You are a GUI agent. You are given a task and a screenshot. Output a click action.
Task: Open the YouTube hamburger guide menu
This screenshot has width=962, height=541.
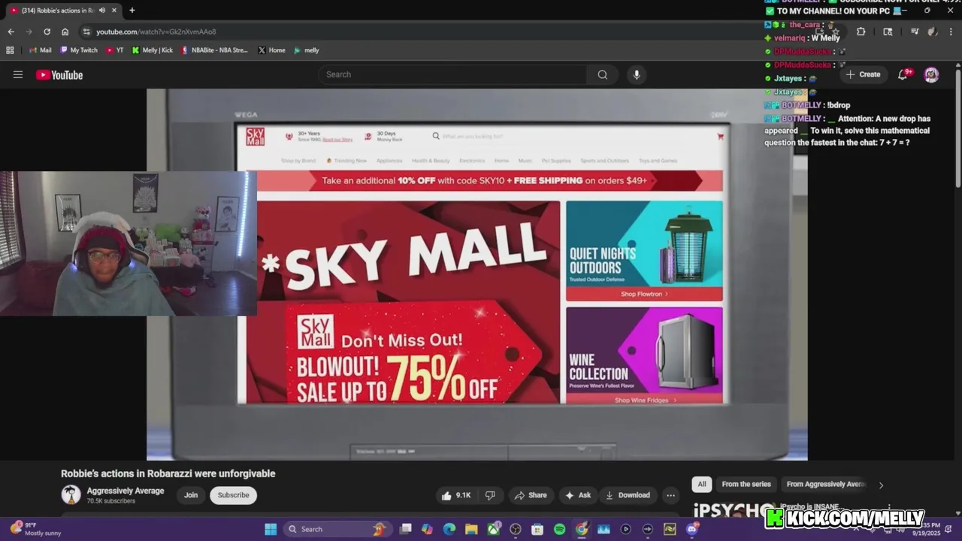[x=18, y=74]
